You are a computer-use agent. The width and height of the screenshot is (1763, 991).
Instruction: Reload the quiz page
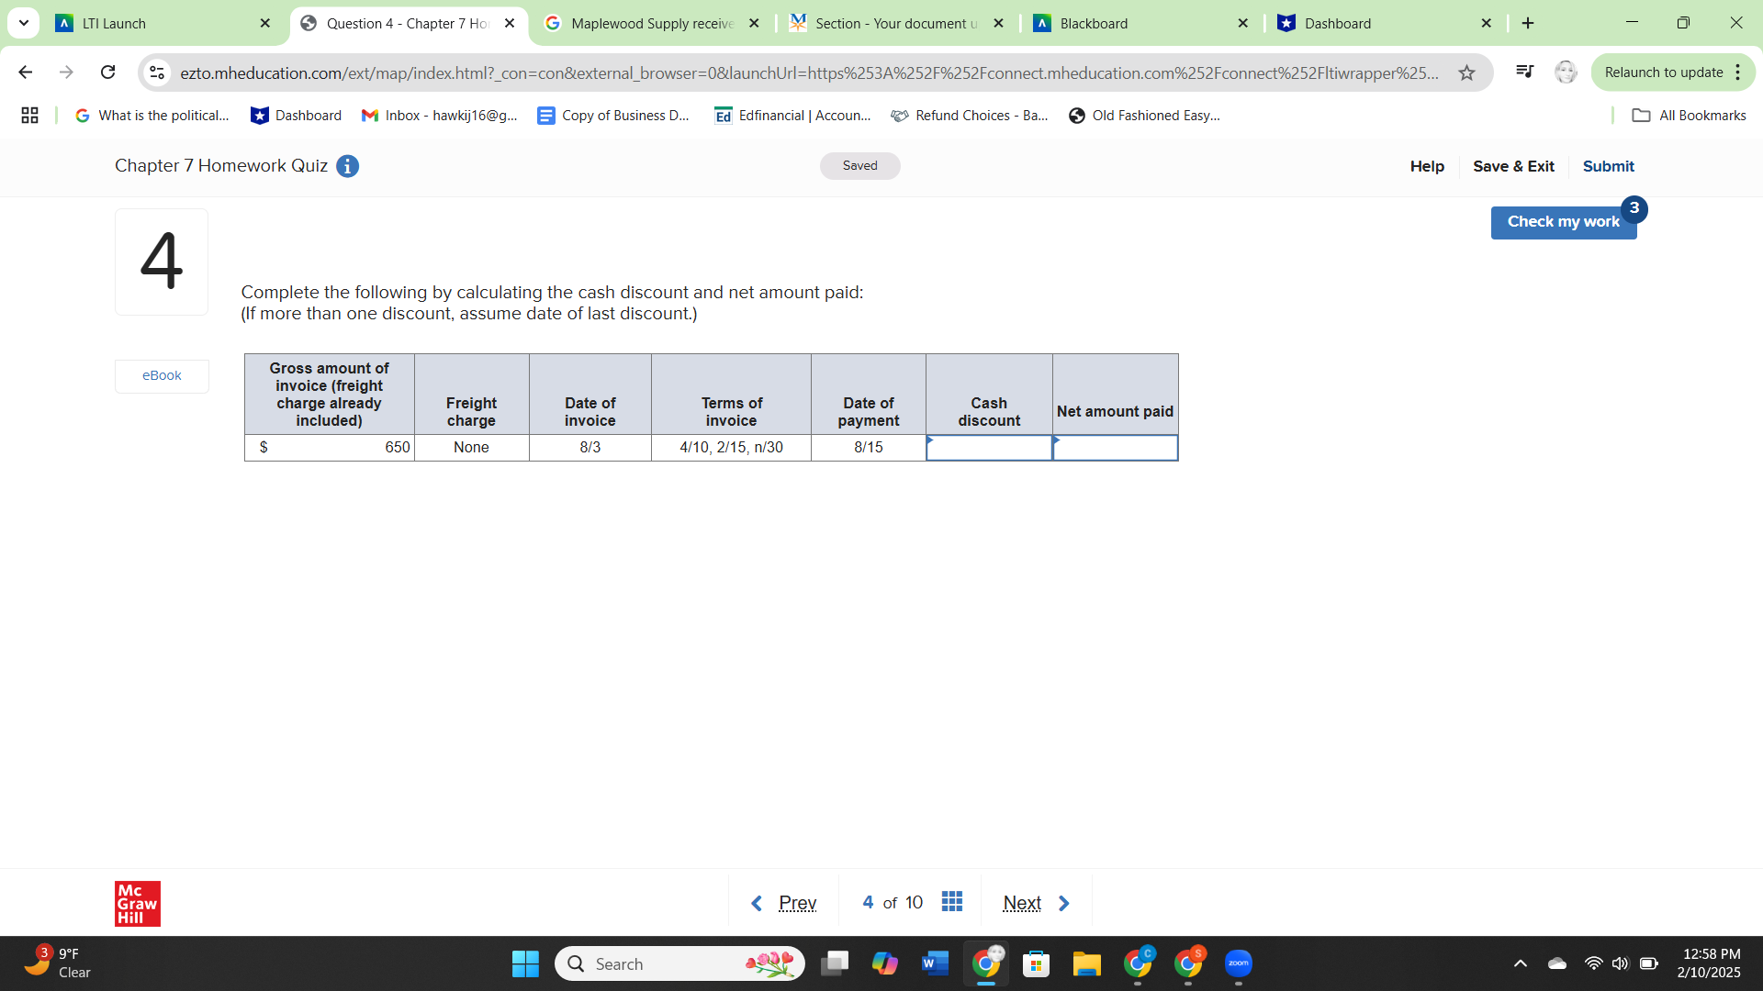(107, 72)
